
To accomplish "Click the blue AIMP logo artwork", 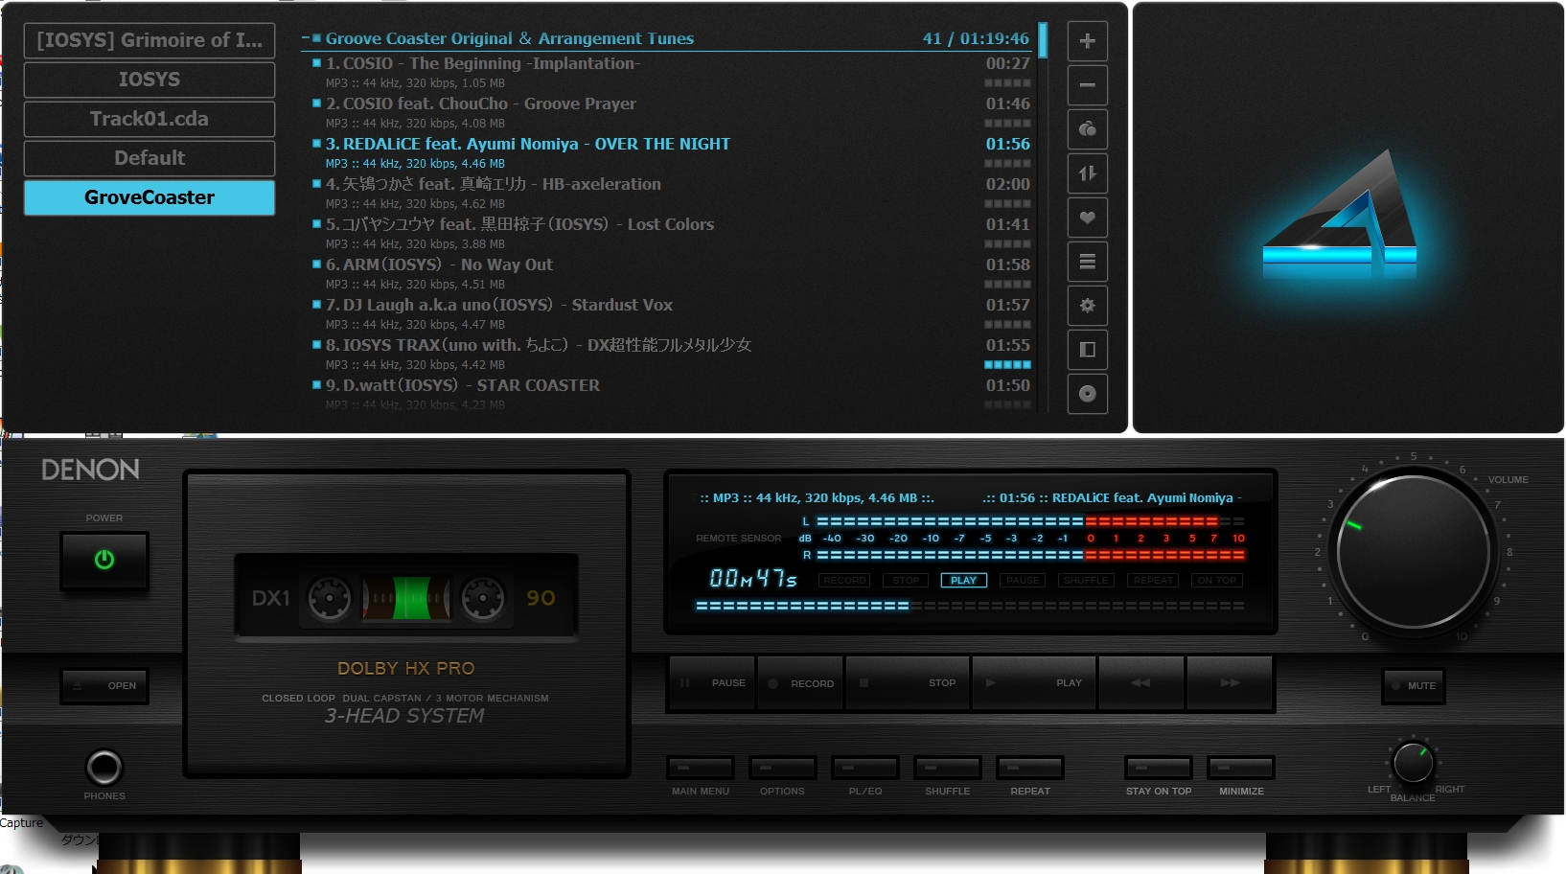I will coord(1340,216).
